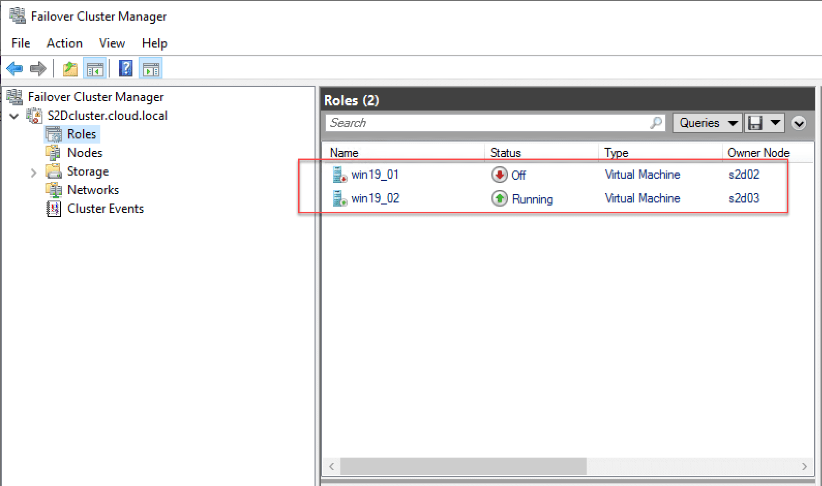
Task: Expand the Storage tree node
Action: pyautogui.click(x=34, y=172)
